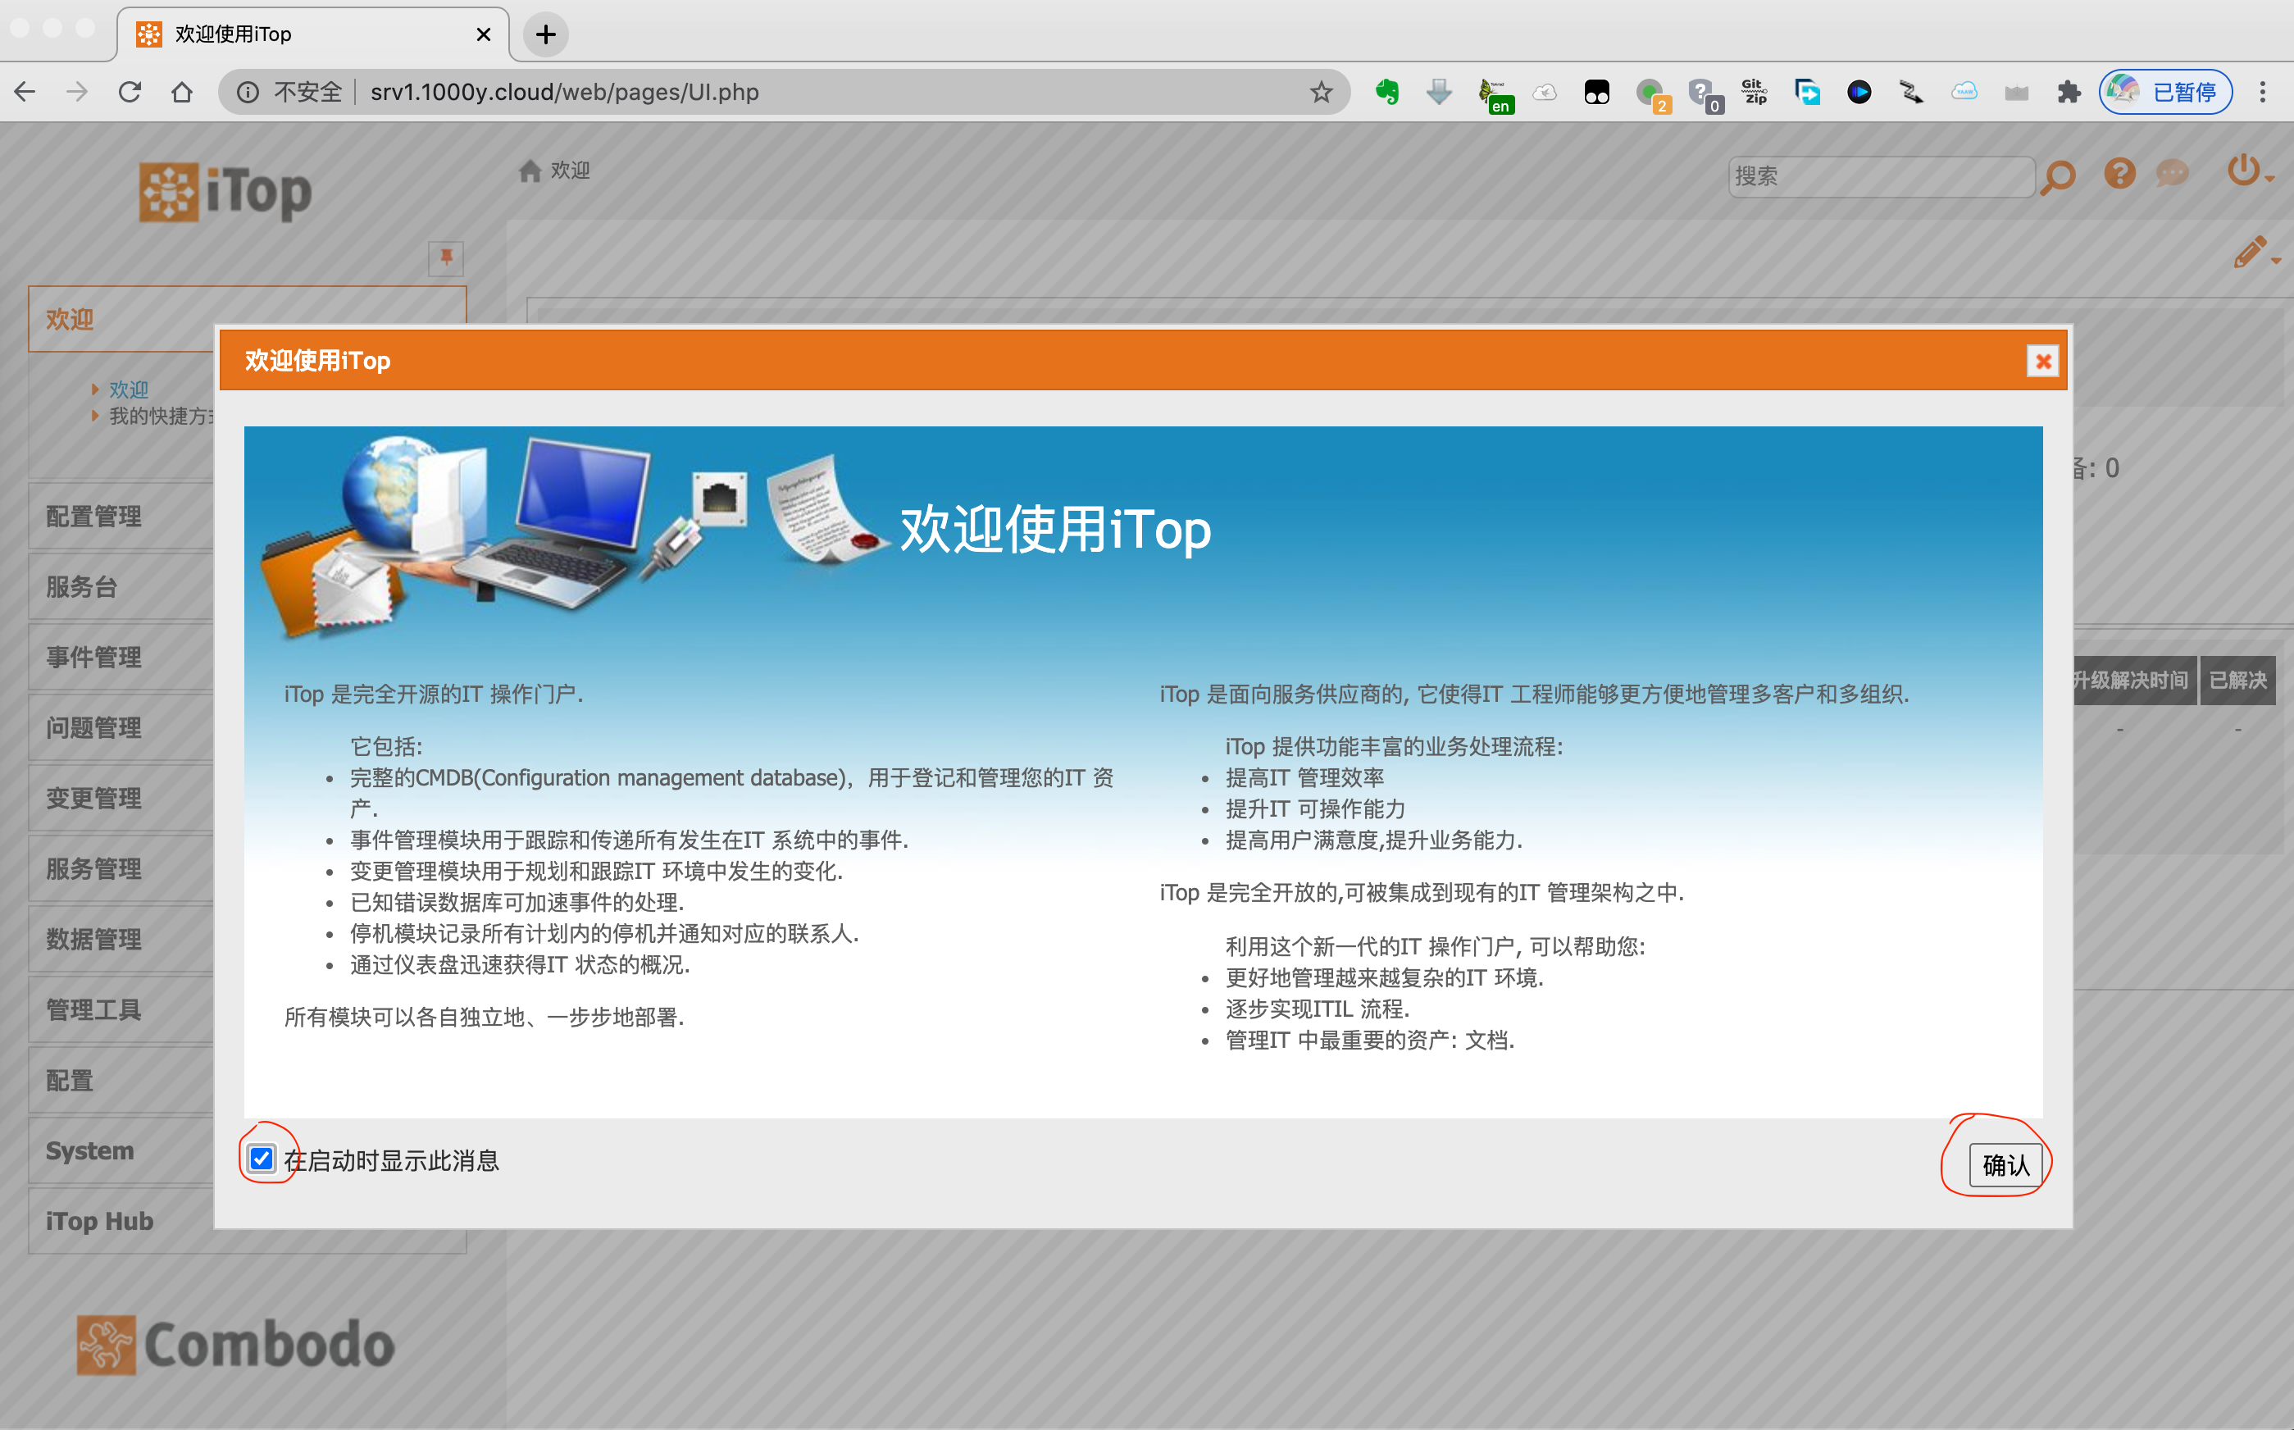Select the 升级解决时间 column header
The height and width of the screenshot is (1430, 2294).
click(2134, 680)
